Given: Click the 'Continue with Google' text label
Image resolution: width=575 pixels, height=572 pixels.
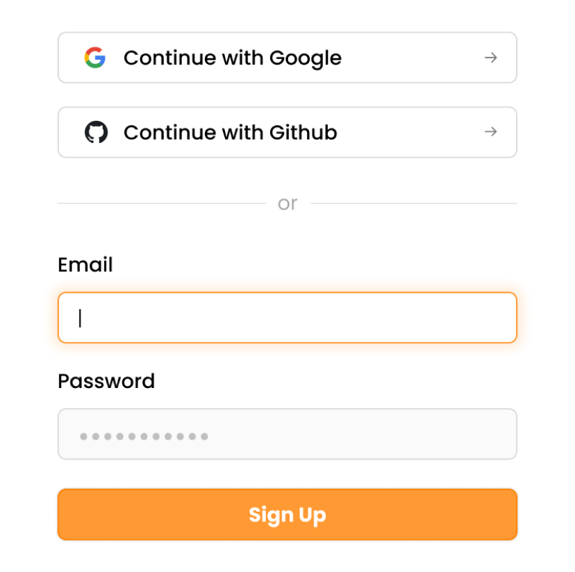Looking at the screenshot, I should [233, 58].
